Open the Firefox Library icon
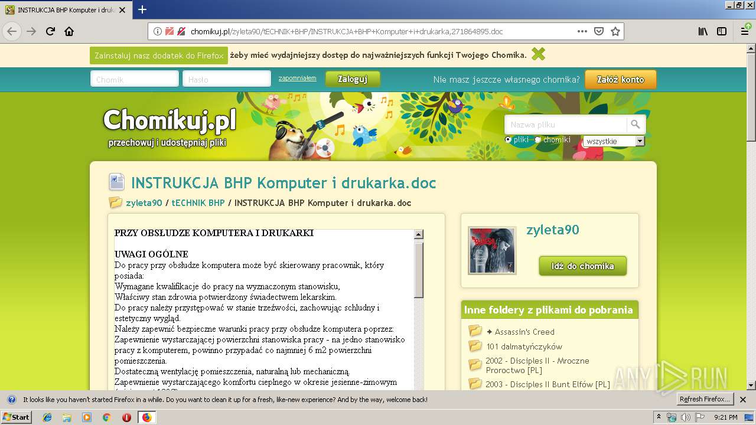756x425 pixels. 703,31
